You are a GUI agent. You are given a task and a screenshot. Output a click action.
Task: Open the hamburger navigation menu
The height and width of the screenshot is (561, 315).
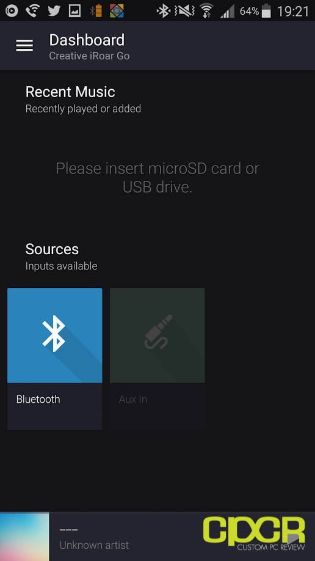[24, 45]
